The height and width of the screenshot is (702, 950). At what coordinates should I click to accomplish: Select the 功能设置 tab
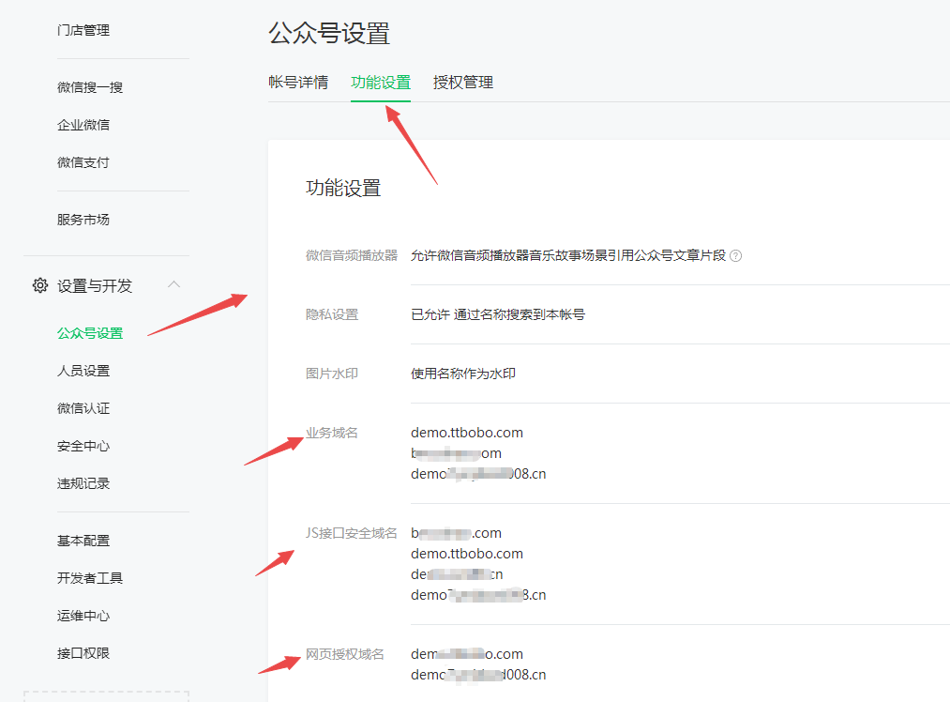381,82
